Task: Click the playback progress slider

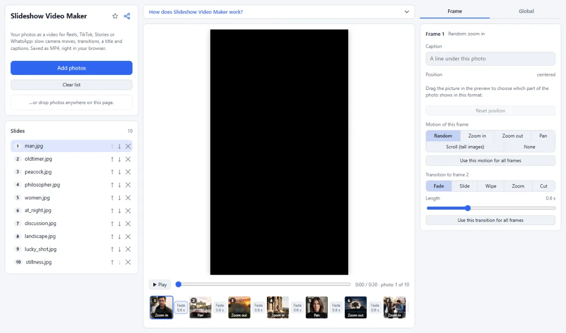Action: pos(263,284)
